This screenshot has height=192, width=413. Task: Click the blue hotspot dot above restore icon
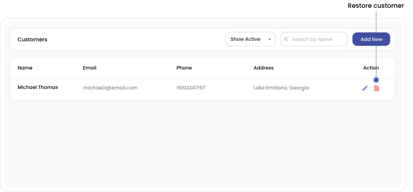[376, 80]
